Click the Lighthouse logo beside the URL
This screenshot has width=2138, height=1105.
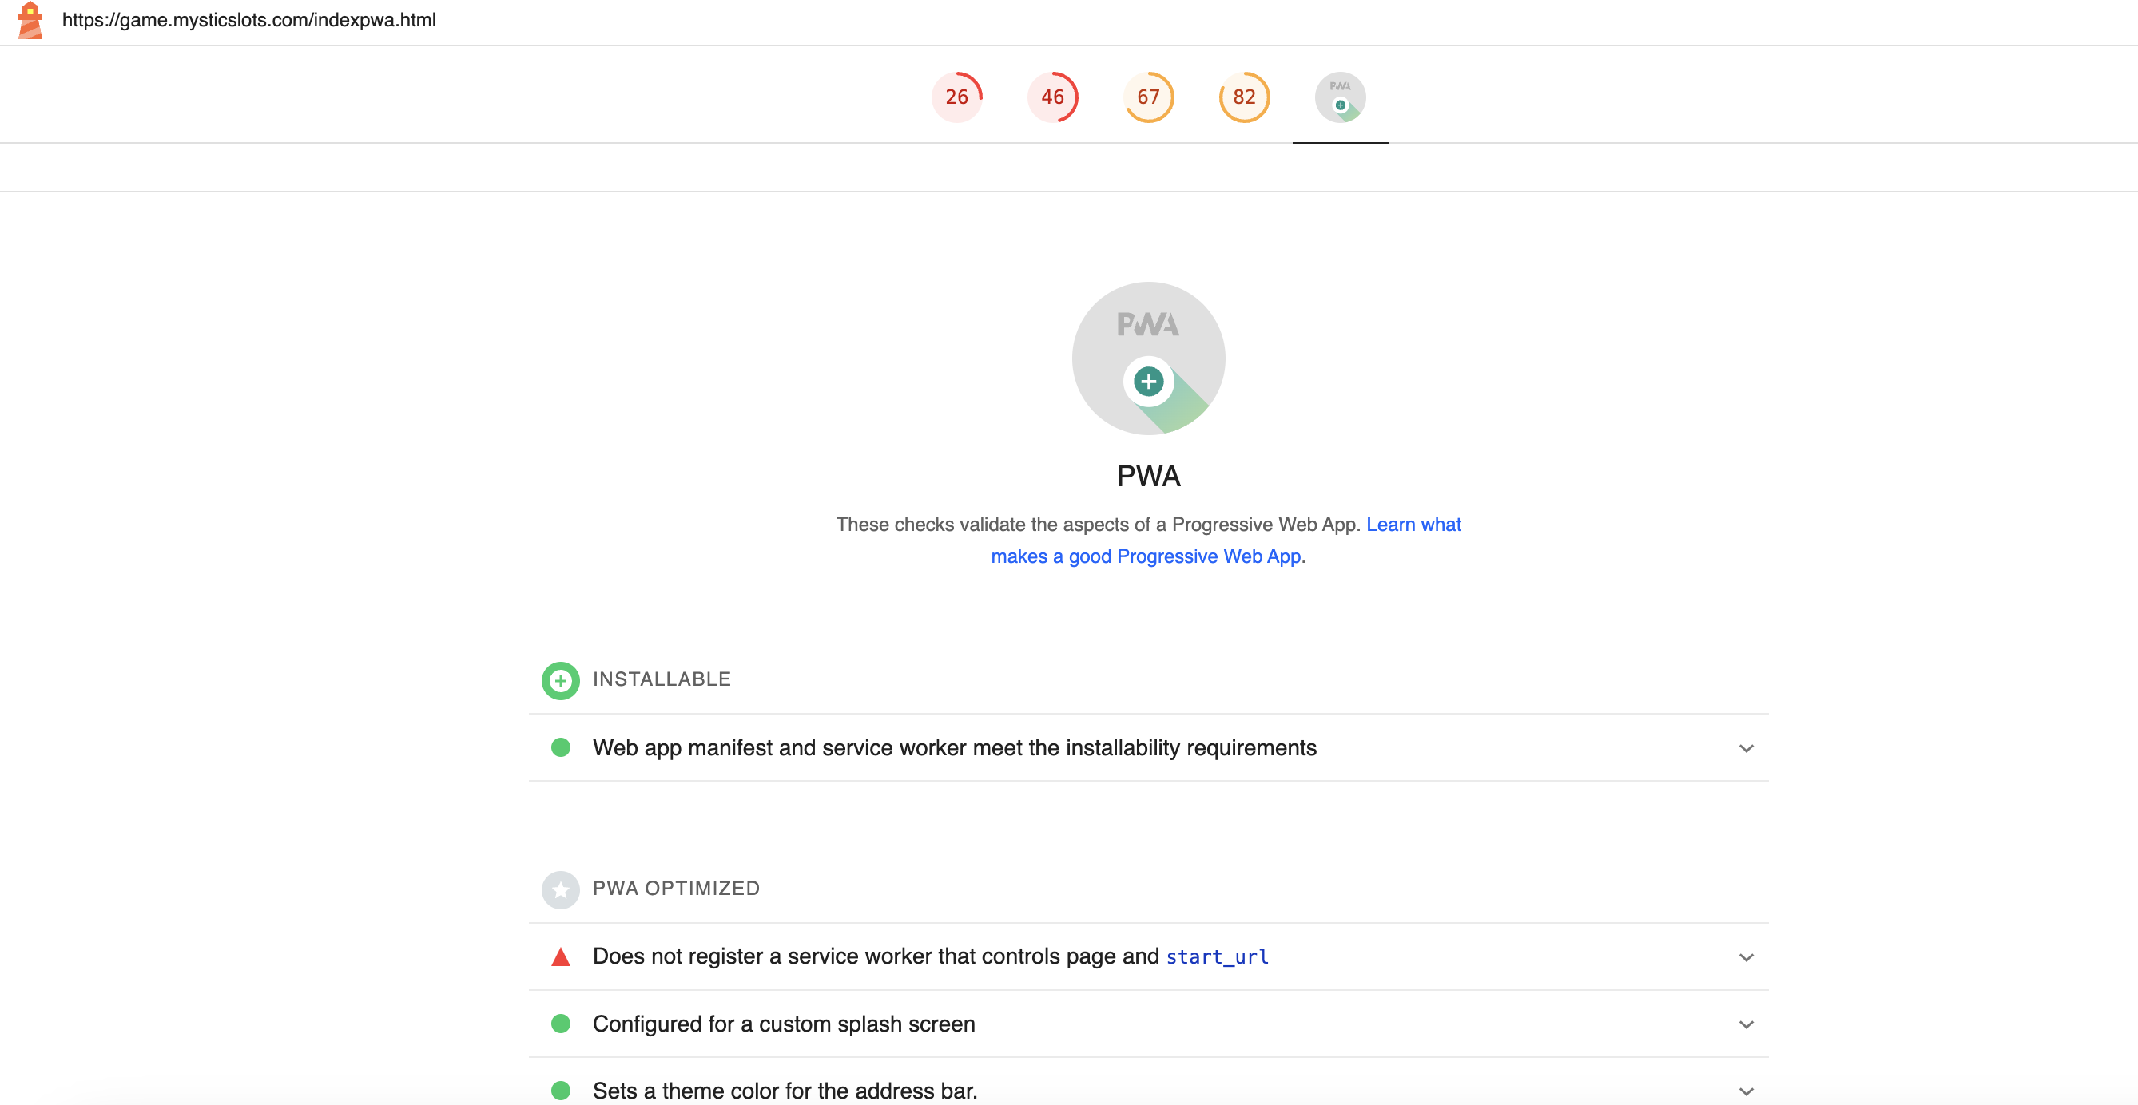pos(30,21)
